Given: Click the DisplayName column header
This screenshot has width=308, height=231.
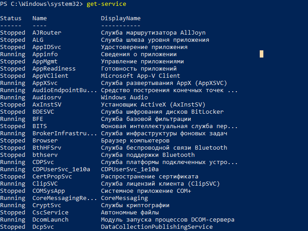Looking at the screenshot, I should [x=120, y=18].
